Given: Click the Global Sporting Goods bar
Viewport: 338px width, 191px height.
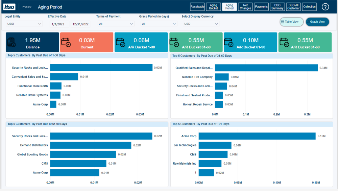Looking at the screenshot, I should (83, 154).
